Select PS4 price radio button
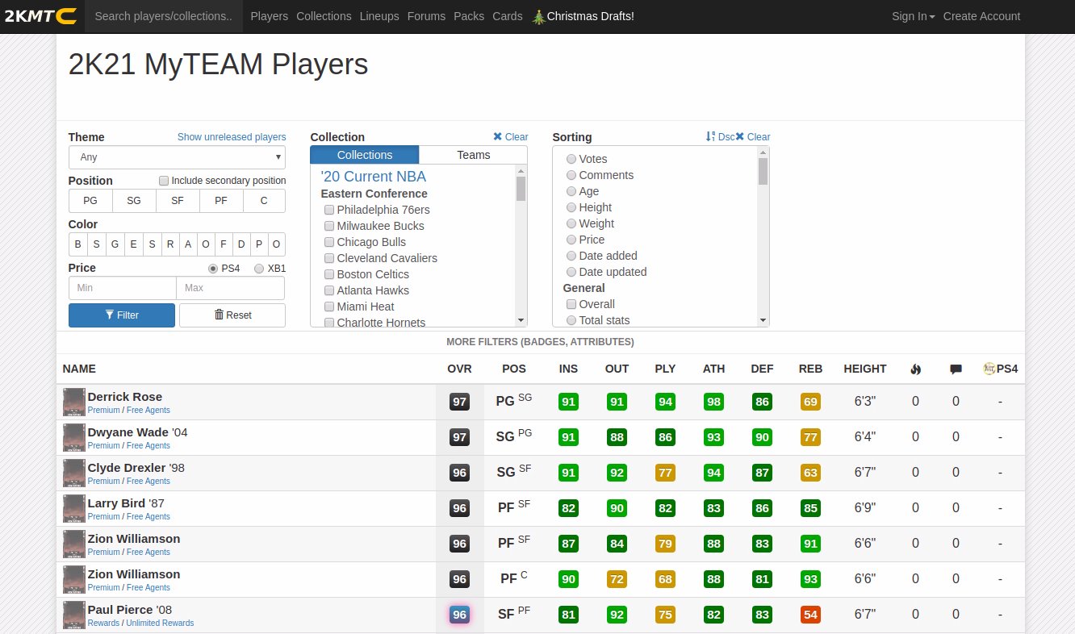 pyautogui.click(x=213, y=269)
